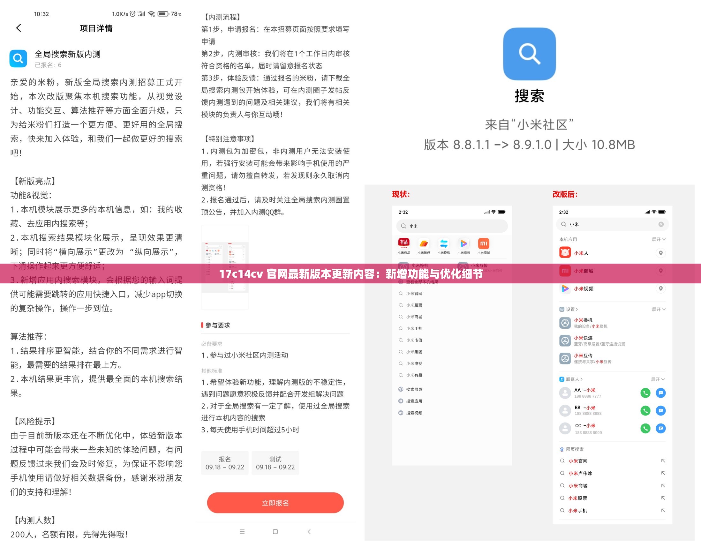Tap the 项目详情 page title
Screen dimensions: 701x547
[x=96, y=28]
